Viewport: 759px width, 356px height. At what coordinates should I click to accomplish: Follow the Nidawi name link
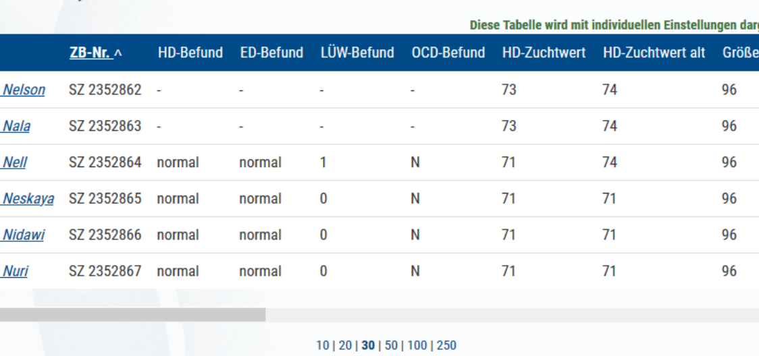(x=23, y=235)
